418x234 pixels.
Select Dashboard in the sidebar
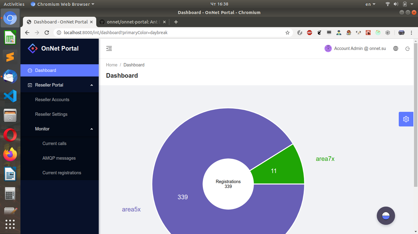[60, 70]
